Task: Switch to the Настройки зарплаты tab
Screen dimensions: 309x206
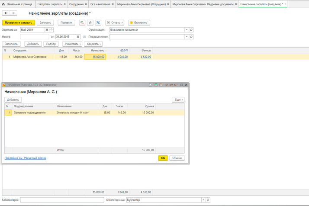Action: point(49,3)
